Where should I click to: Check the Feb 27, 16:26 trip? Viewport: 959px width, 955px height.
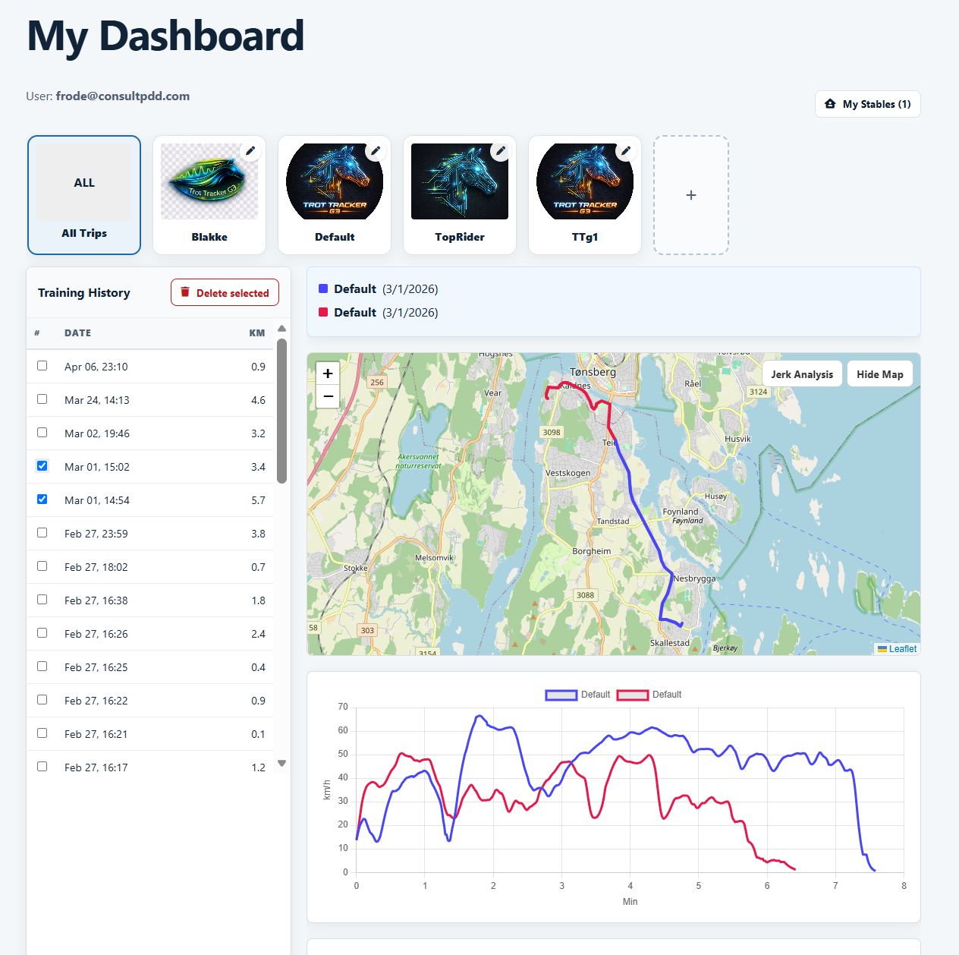[42, 633]
